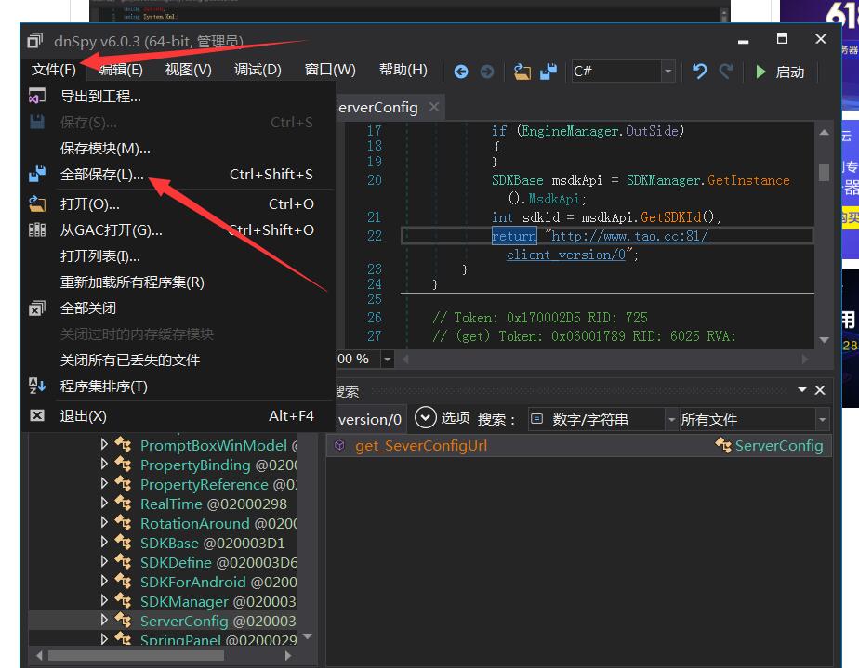Viewport: 859px width, 668px height.
Task: Click the undo arrow in toolbar
Action: (x=700, y=72)
